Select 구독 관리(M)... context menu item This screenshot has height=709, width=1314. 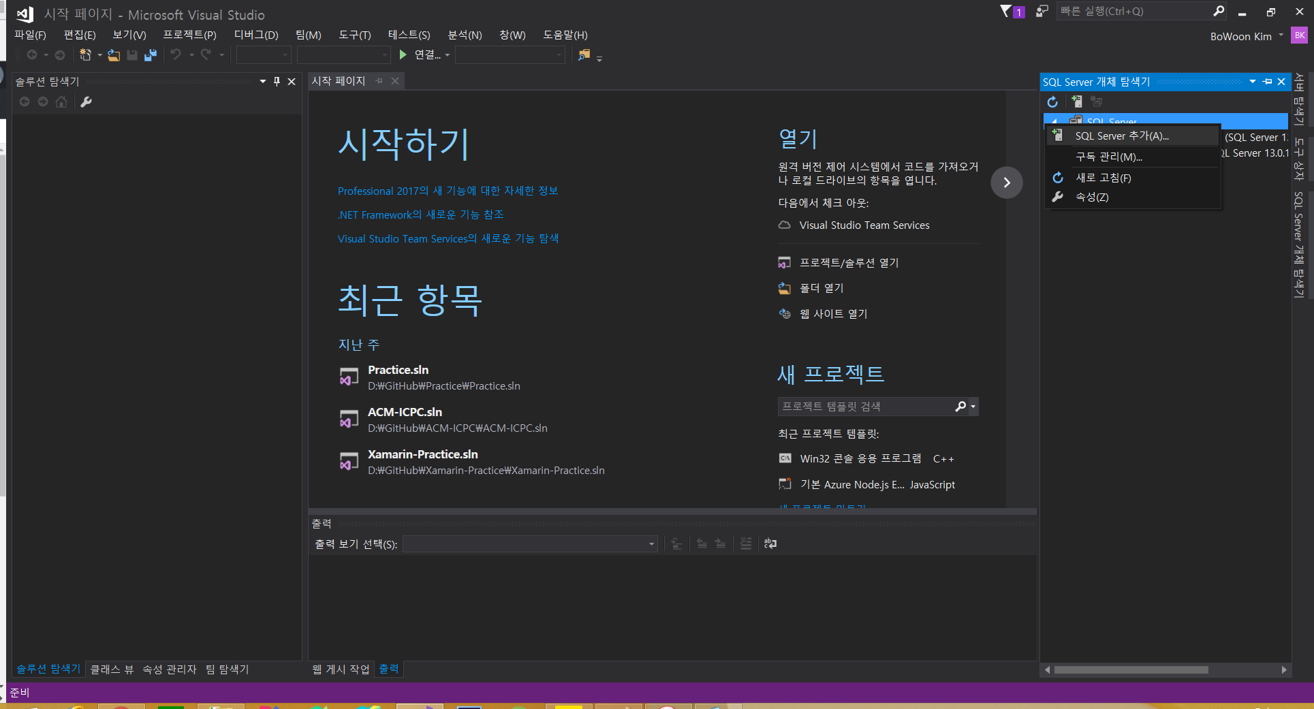click(x=1133, y=157)
